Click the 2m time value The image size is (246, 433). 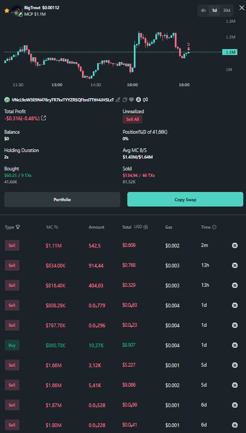204,245
